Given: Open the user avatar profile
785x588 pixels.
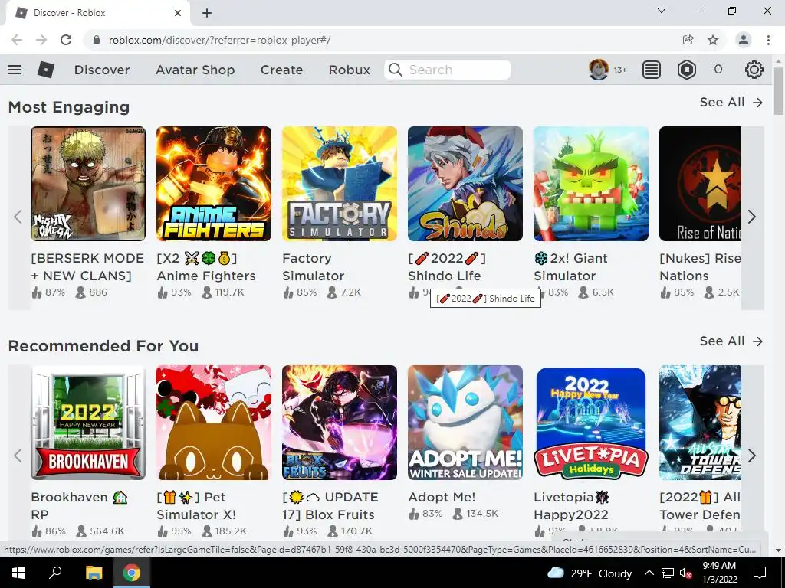Looking at the screenshot, I should [598, 70].
